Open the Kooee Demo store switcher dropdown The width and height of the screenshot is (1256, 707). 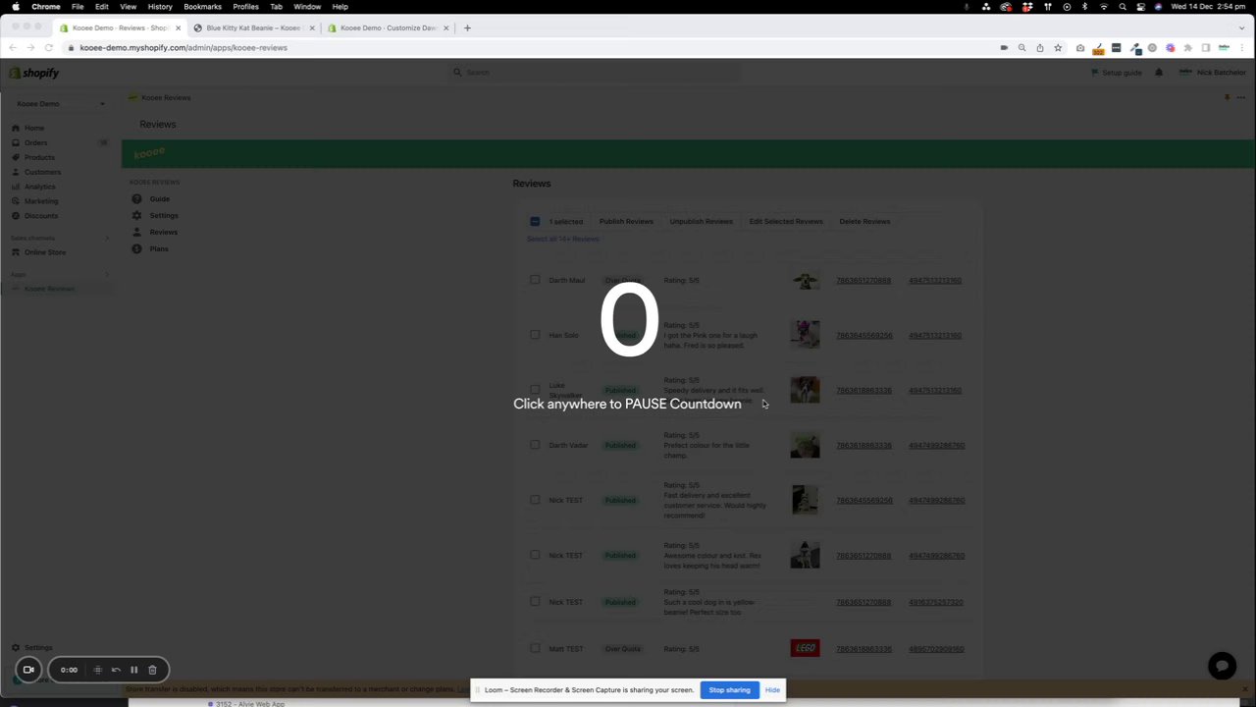point(60,104)
